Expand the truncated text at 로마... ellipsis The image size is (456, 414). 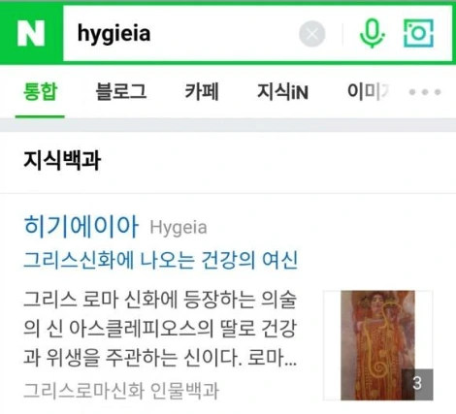273,358
